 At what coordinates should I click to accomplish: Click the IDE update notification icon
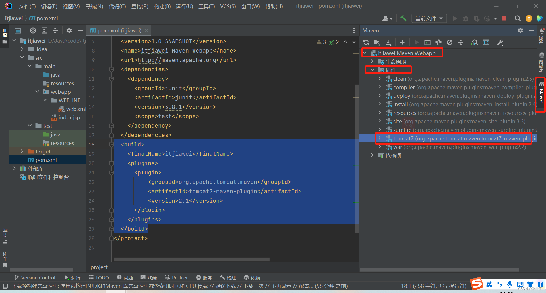pyautogui.click(x=529, y=18)
